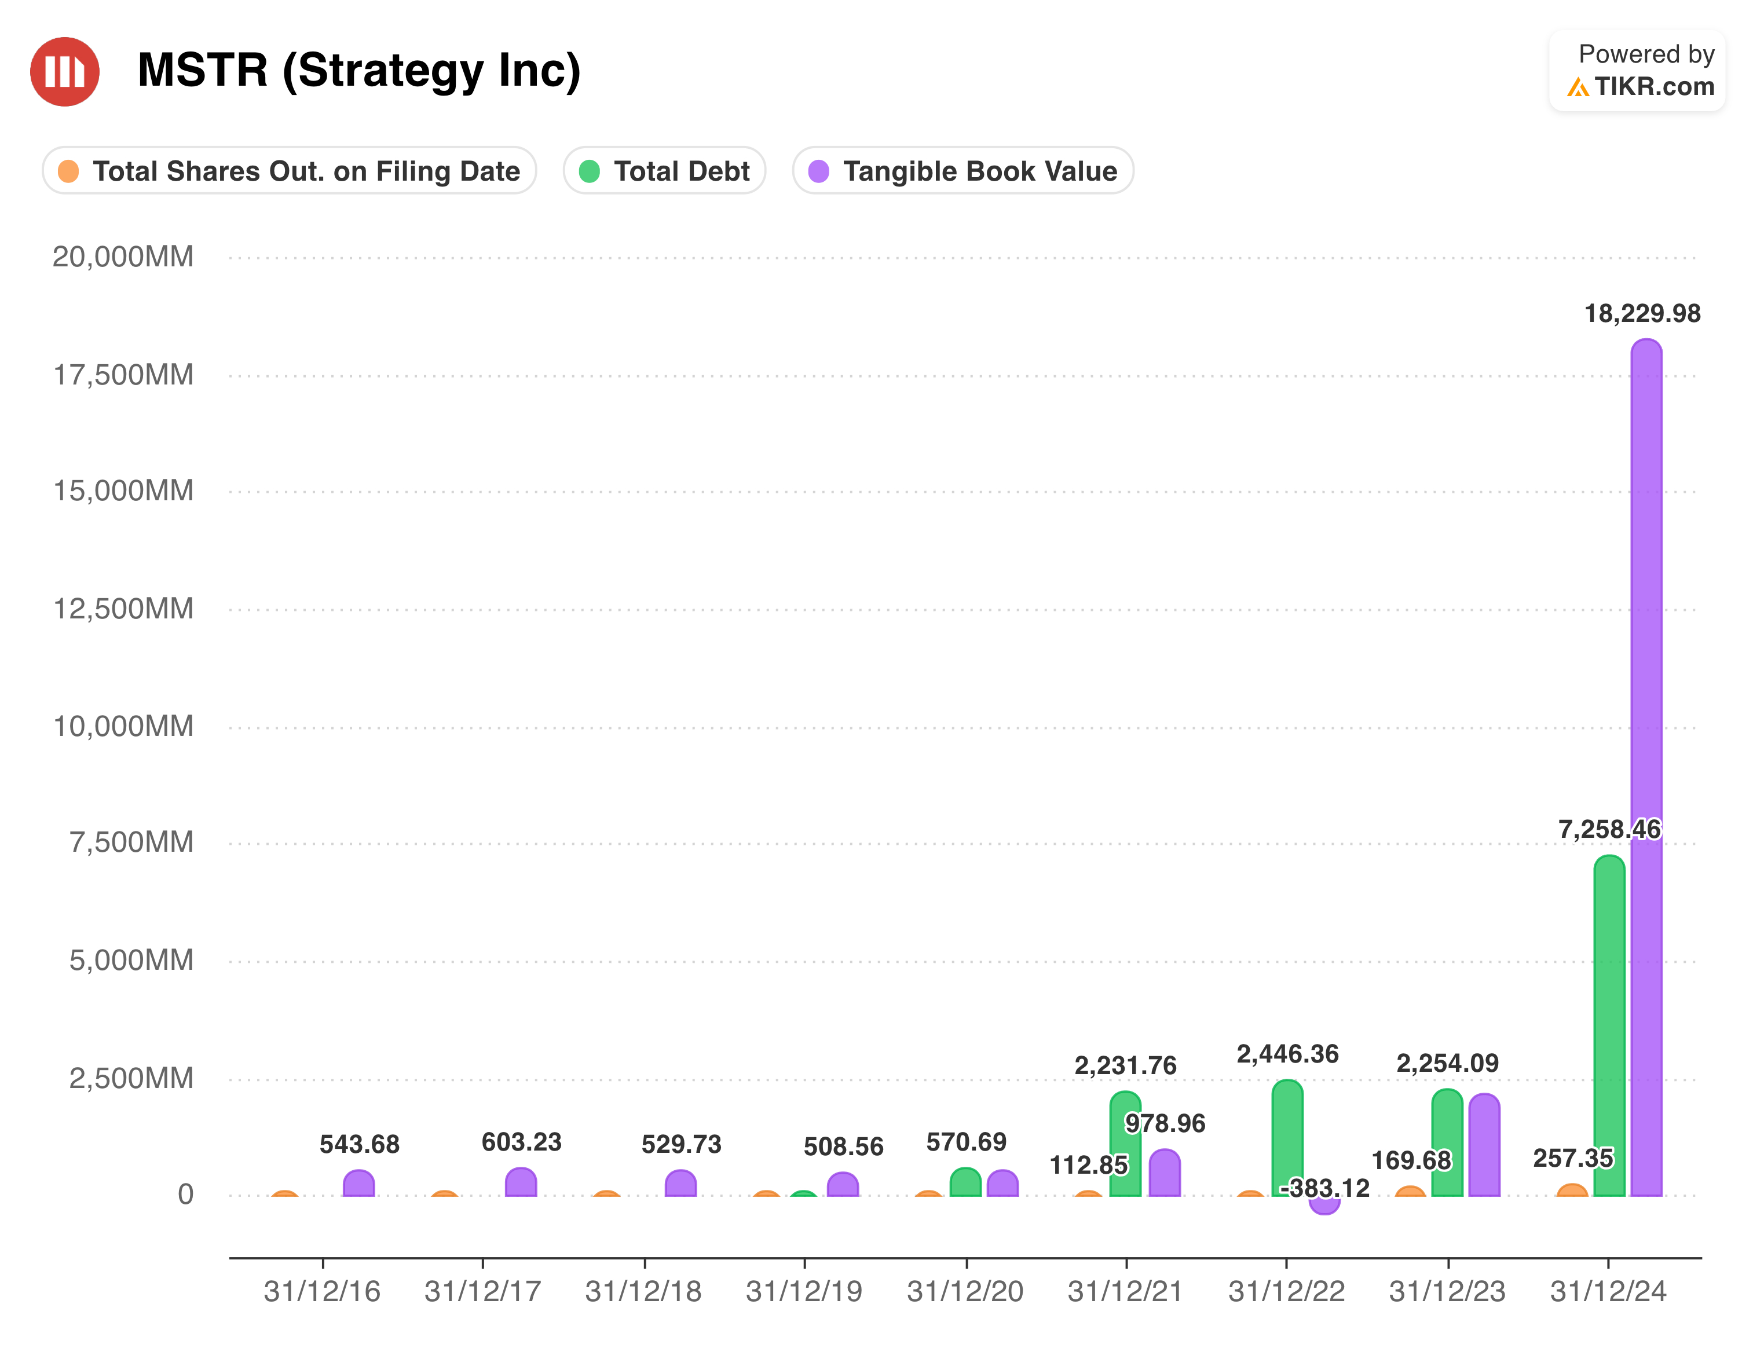The width and height of the screenshot is (1753, 1348).
Task: Click the red MSTR company logo
Action: [x=64, y=71]
